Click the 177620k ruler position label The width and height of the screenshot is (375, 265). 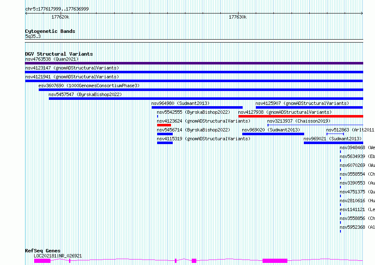pos(60,17)
